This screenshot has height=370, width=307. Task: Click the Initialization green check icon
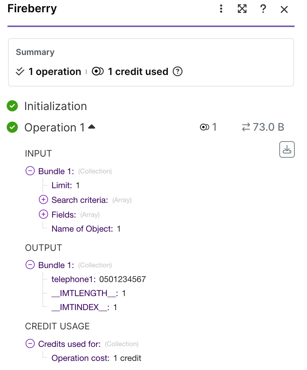coord(12,106)
